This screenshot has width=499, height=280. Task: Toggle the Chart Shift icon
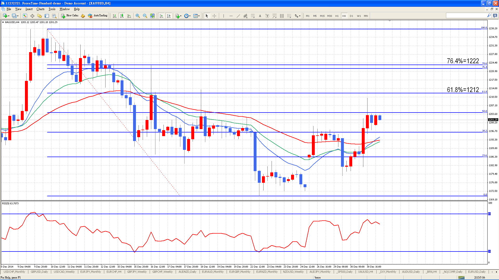(x=169, y=16)
